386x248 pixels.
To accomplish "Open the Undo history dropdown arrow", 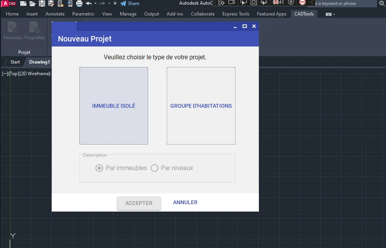I will click(x=96, y=3).
